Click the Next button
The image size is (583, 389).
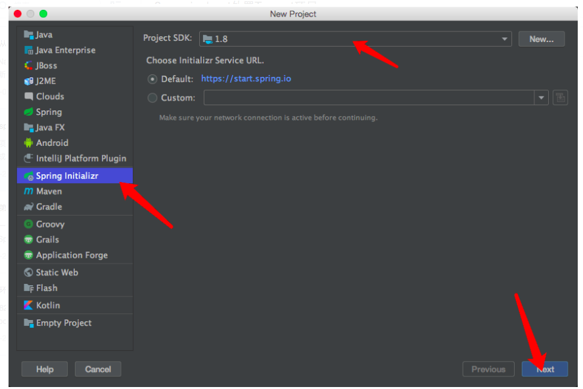coord(545,369)
